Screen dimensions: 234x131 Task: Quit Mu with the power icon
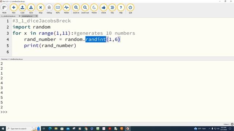point(130,9)
